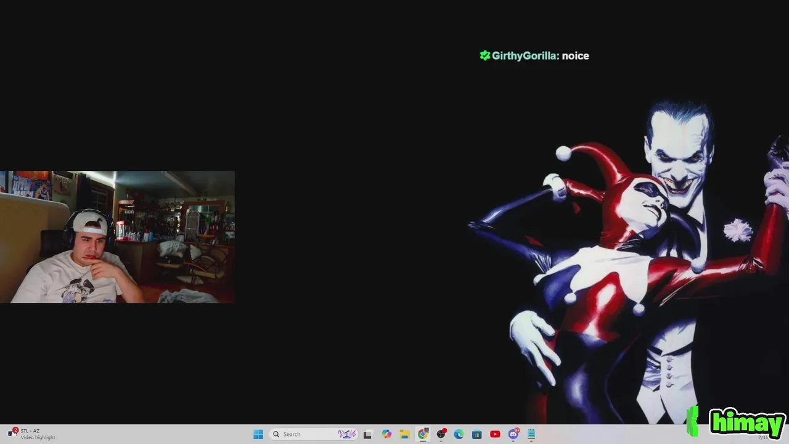Click the taskbar Search box

[x=314, y=434]
